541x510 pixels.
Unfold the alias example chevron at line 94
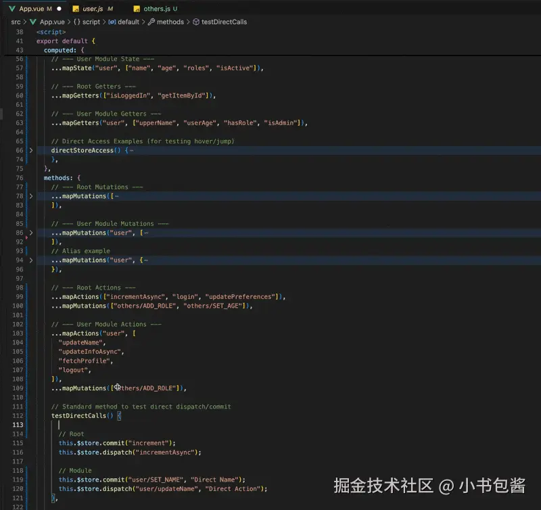coord(30,260)
